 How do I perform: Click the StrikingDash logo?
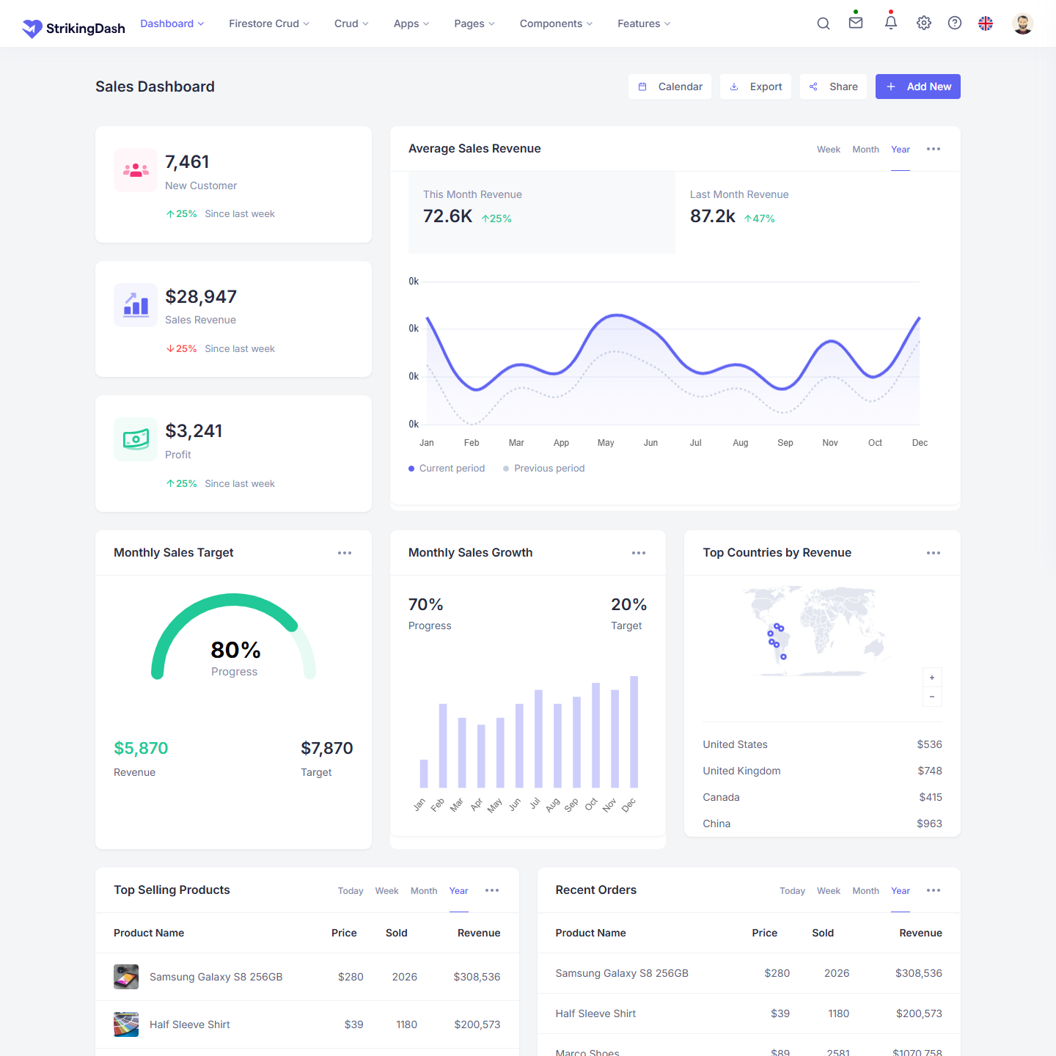click(x=74, y=28)
